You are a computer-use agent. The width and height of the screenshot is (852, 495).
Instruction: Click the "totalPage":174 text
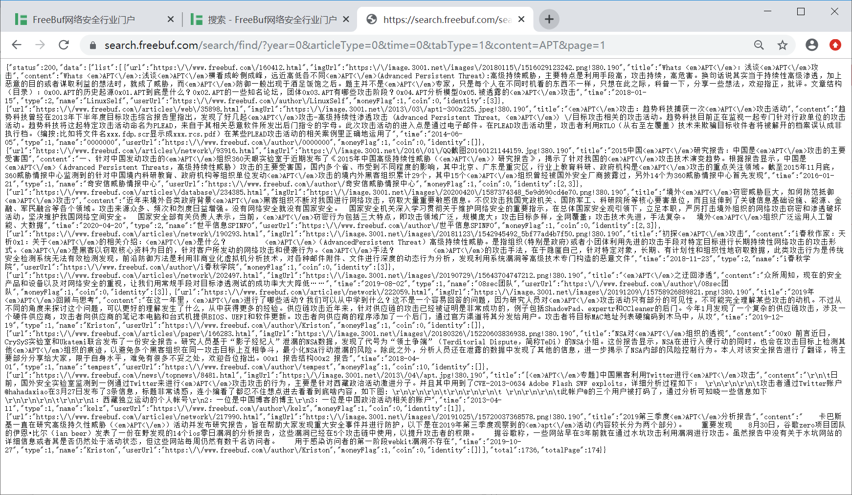pyautogui.click(x=571, y=450)
